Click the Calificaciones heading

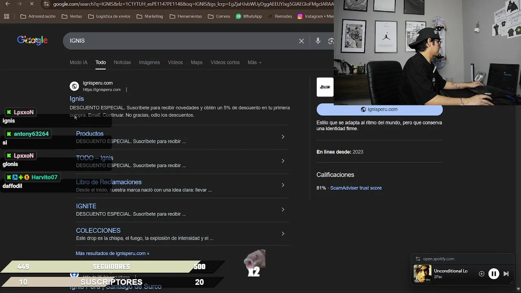pos(335,175)
